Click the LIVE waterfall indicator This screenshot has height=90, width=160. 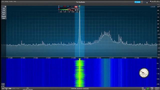158,58
